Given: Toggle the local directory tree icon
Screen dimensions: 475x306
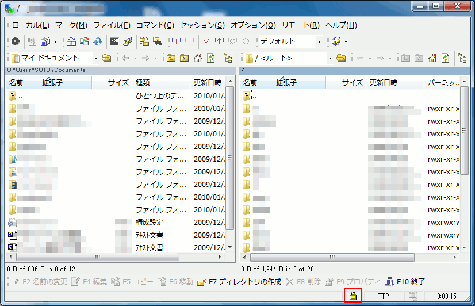Looking at the screenshot, I should pos(228,58).
